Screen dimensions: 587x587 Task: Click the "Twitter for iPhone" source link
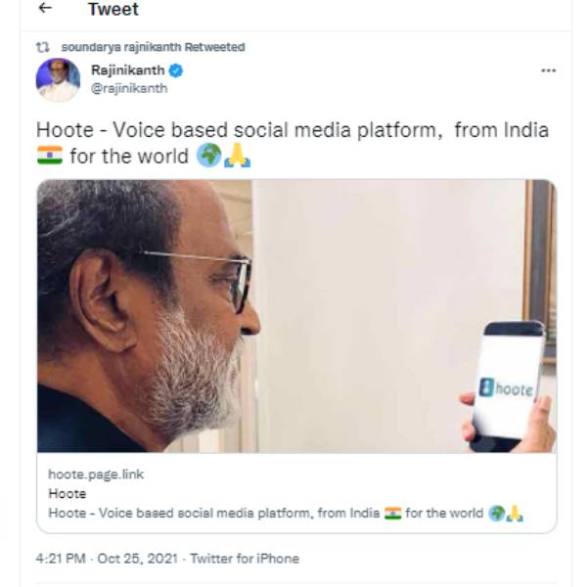coord(245,559)
